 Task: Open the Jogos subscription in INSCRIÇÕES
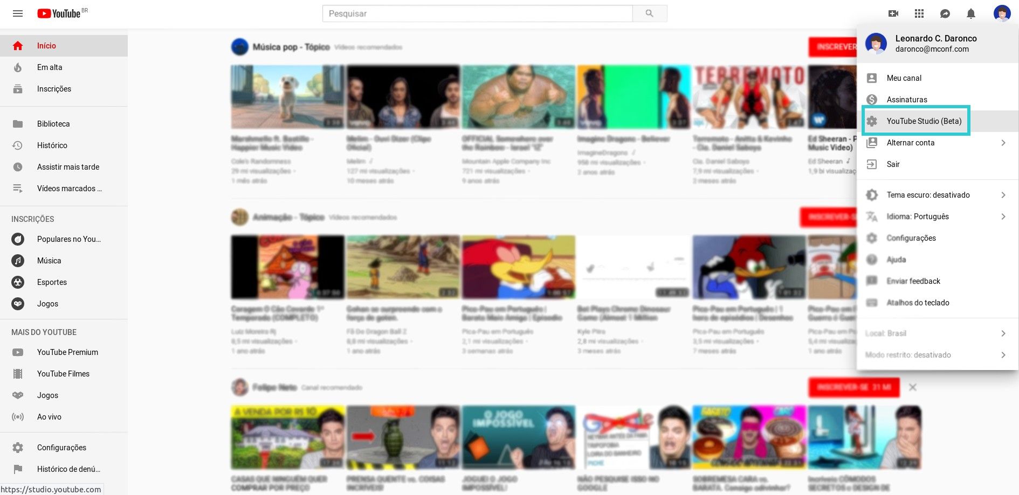point(64,304)
